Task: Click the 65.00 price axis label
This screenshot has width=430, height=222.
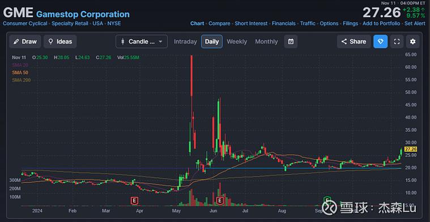Action: tap(411, 54)
